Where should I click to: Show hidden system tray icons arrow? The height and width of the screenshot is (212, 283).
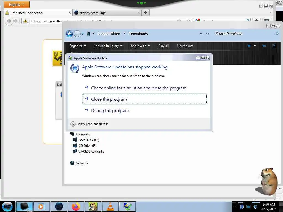pyautogui.click(x=235, y=207)
